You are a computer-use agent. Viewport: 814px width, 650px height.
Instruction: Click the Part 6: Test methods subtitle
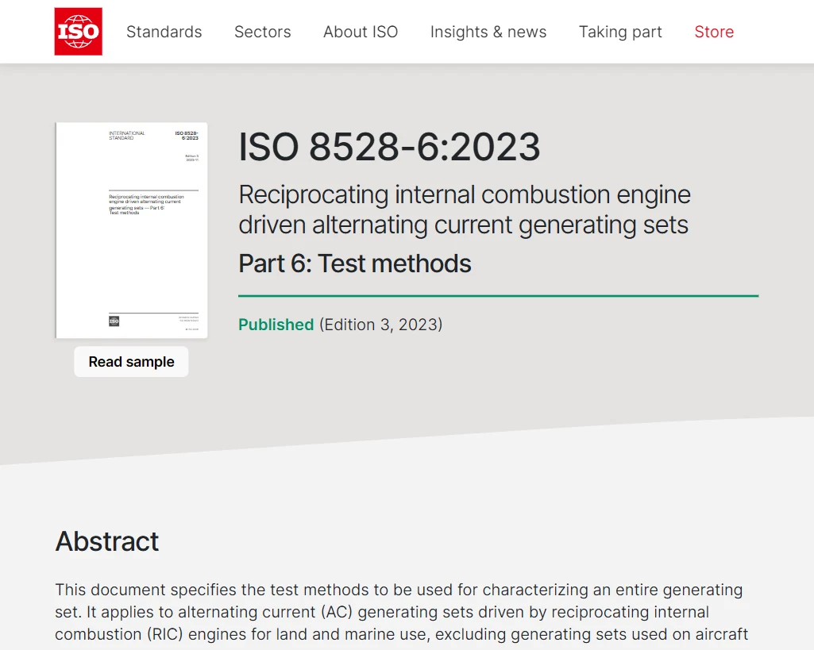355,263
